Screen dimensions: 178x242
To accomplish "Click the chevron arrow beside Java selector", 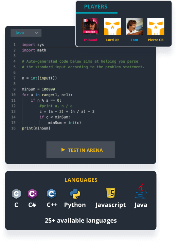I will tap(37, 33).
